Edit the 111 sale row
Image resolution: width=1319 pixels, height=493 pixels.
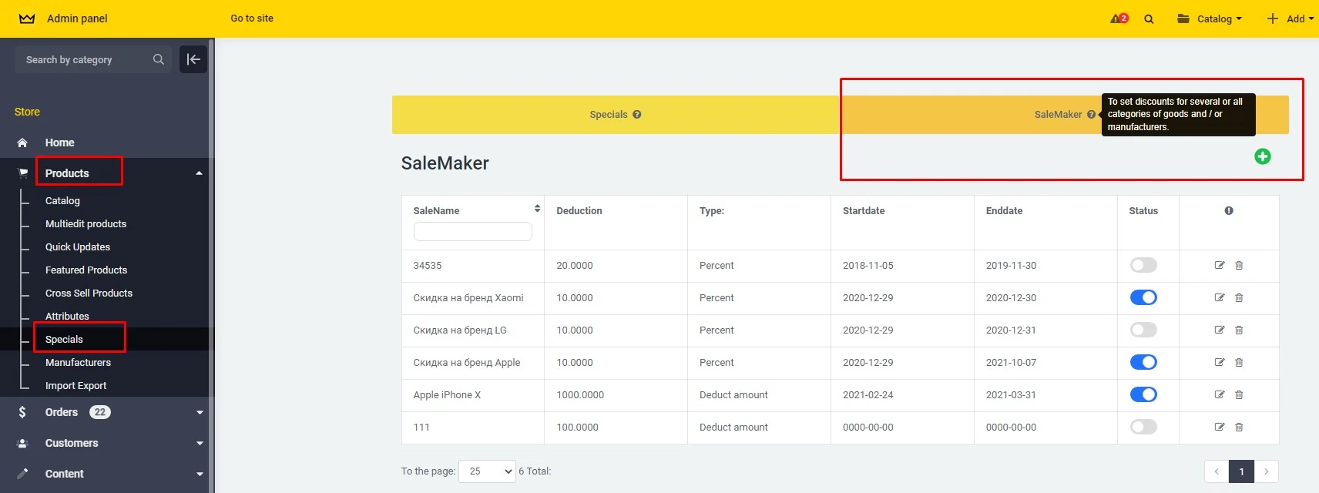[x=1220, y=427]
